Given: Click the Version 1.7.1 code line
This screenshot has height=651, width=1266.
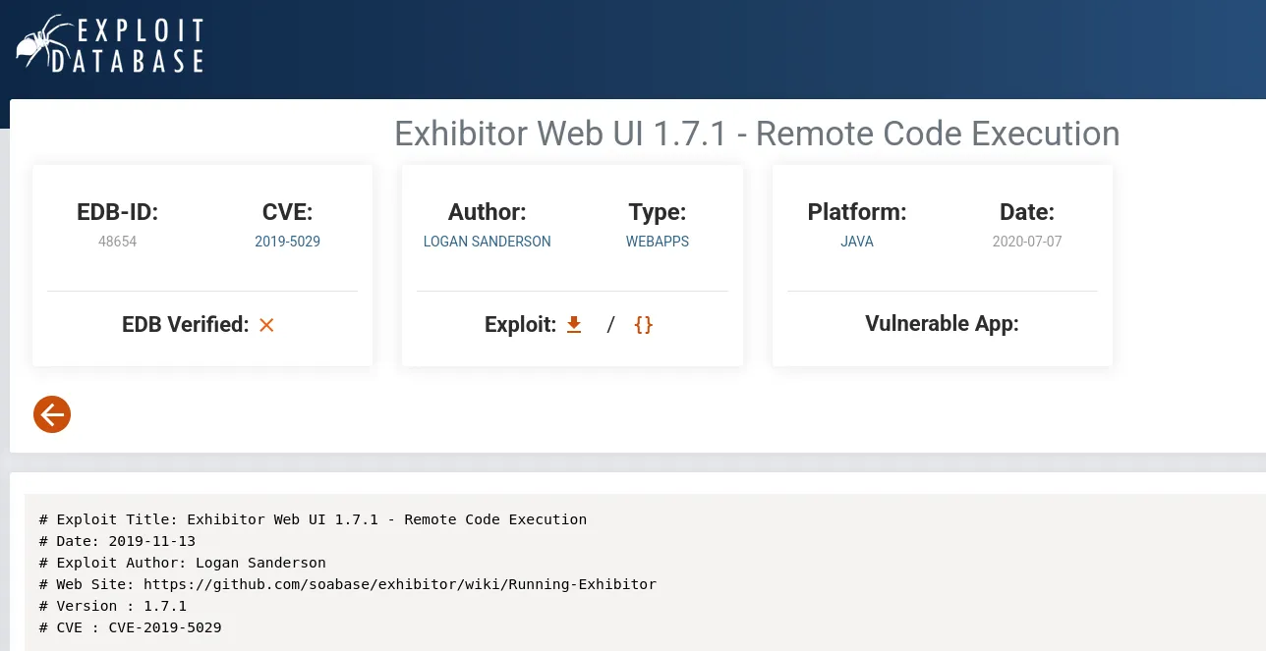Looking at the screenshot, I should (112, 606).
